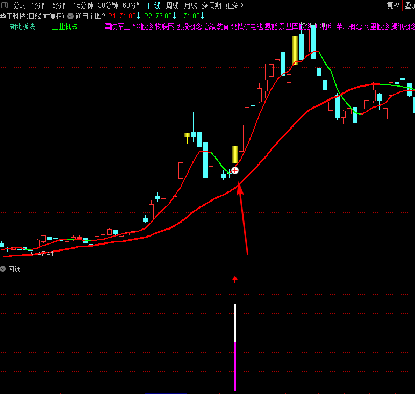Screen dimensions: 415x394
Task: Select the 30分钟 period tab
Action: coord(108,5)
